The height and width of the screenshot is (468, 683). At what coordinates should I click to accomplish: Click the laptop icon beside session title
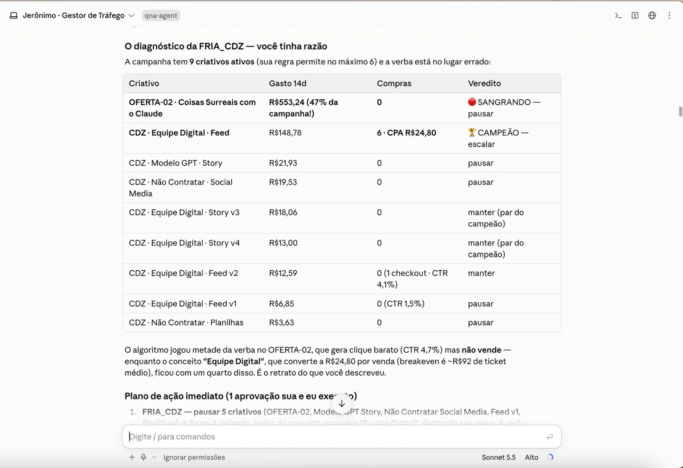click(x=14, y=15)
